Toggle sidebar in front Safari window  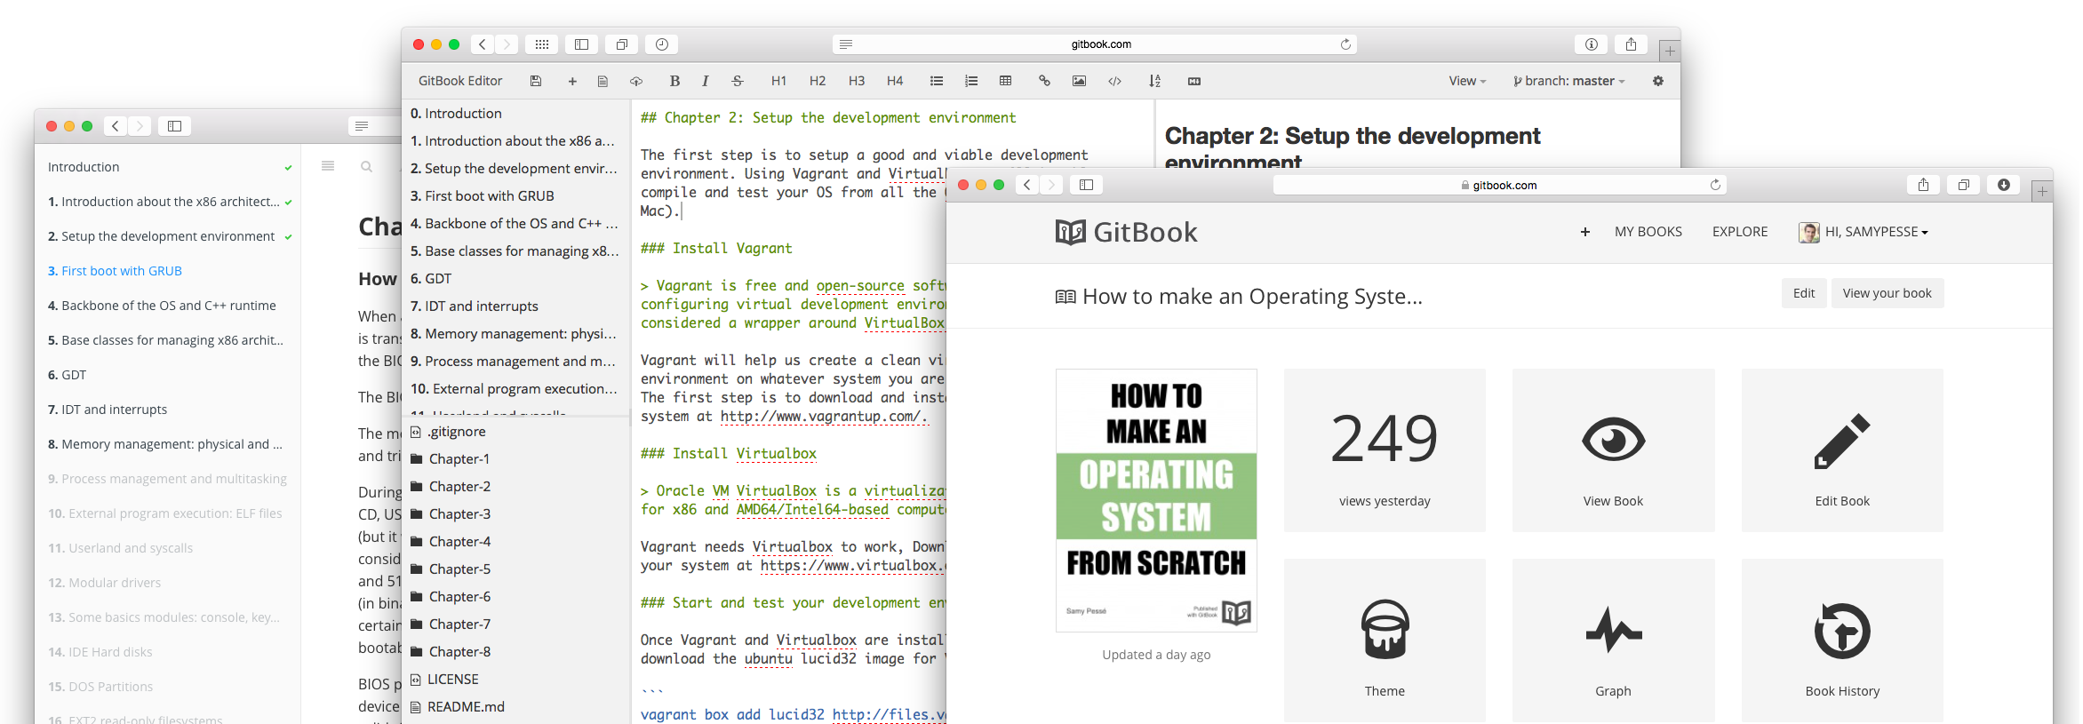click(1086, 185)
